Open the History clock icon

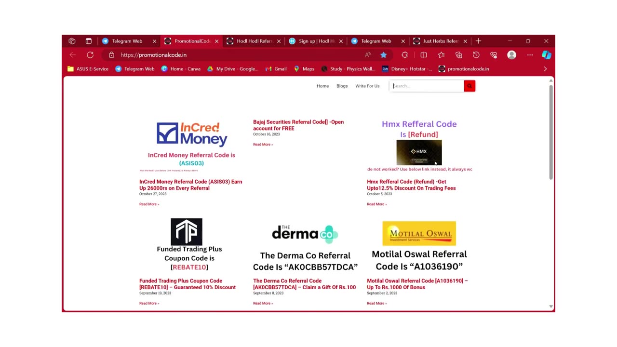pyautogui.click(x=476, y=55)
